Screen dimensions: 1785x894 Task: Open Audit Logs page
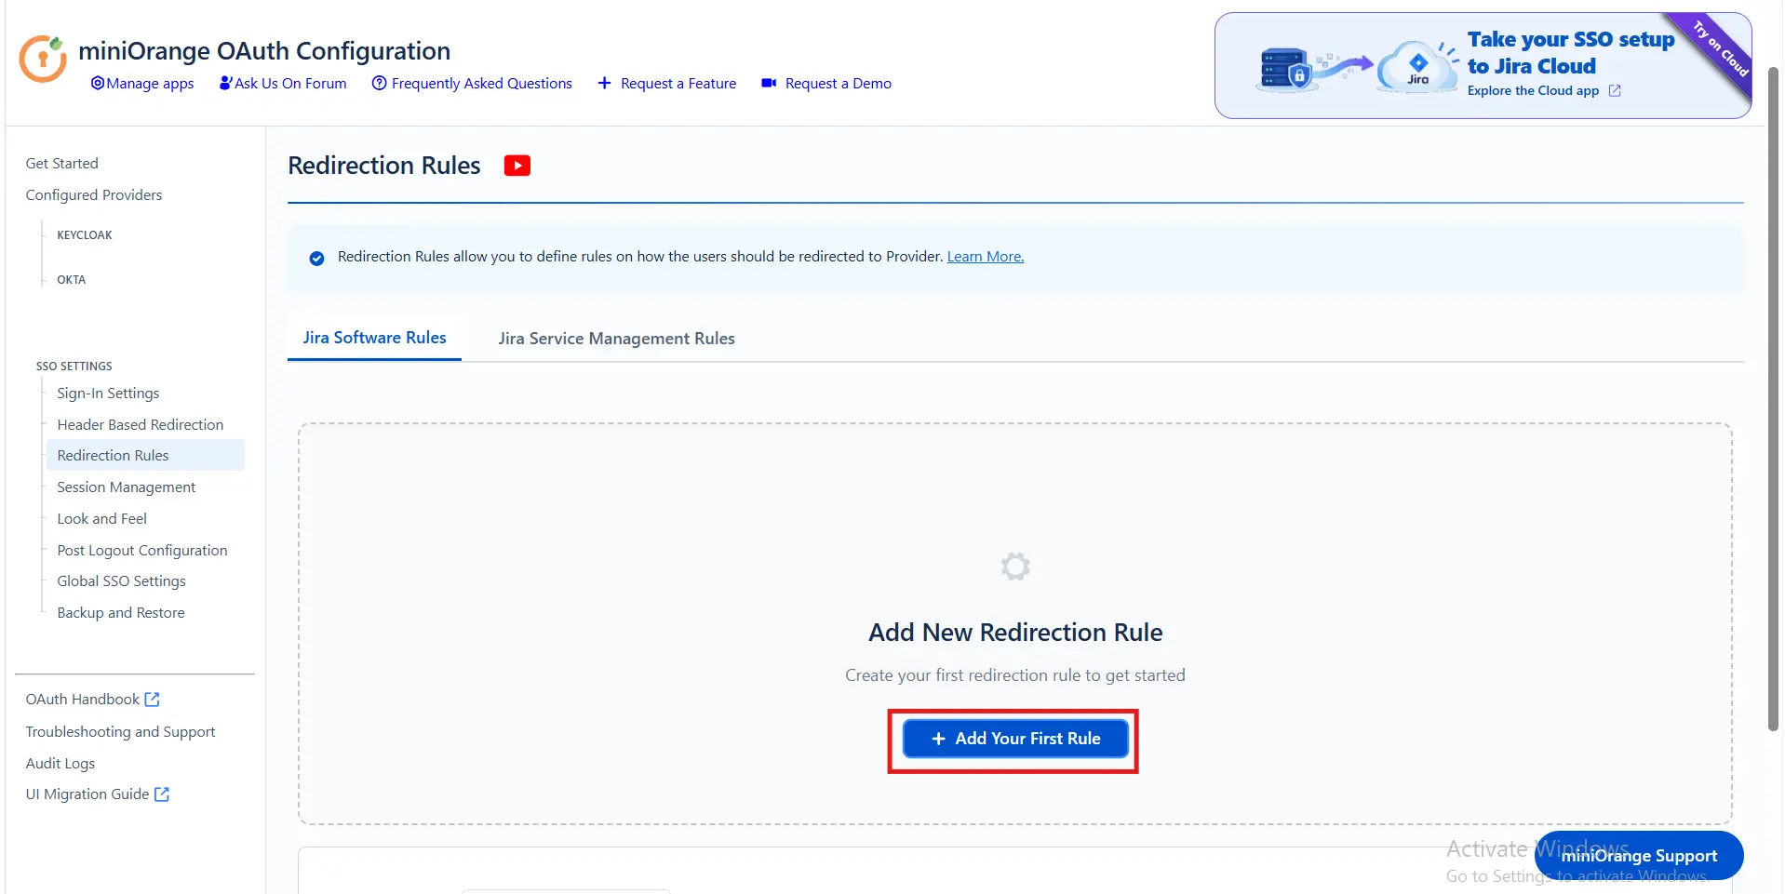click(60, 764)
